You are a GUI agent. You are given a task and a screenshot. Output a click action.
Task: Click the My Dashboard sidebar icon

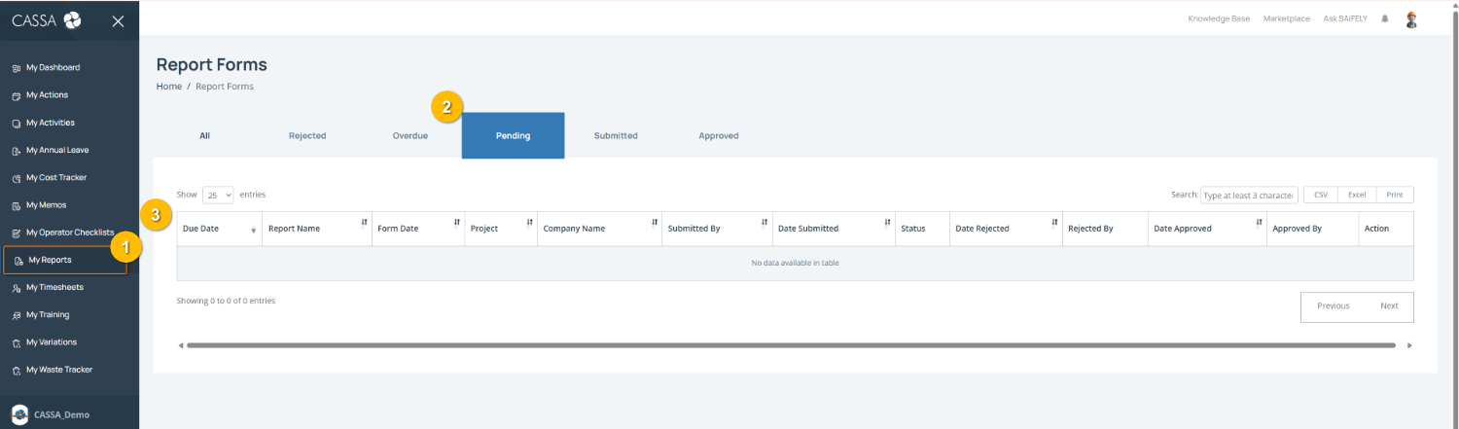click(16, 68)
